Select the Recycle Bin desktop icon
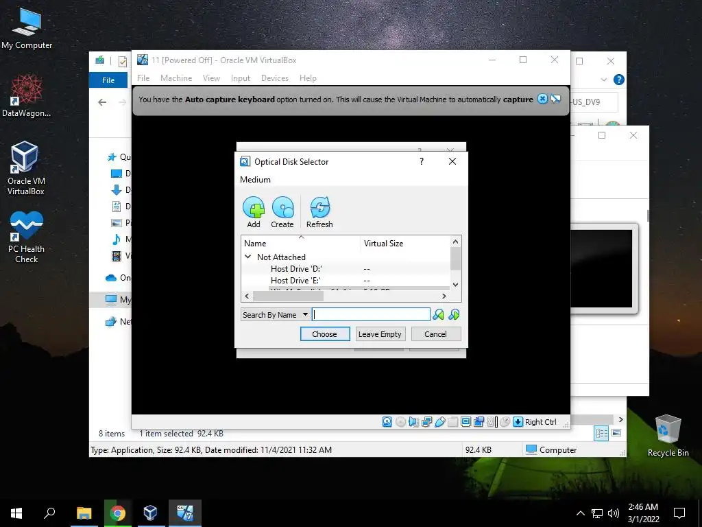Screen dimensions: 702x527 point(668,436)
